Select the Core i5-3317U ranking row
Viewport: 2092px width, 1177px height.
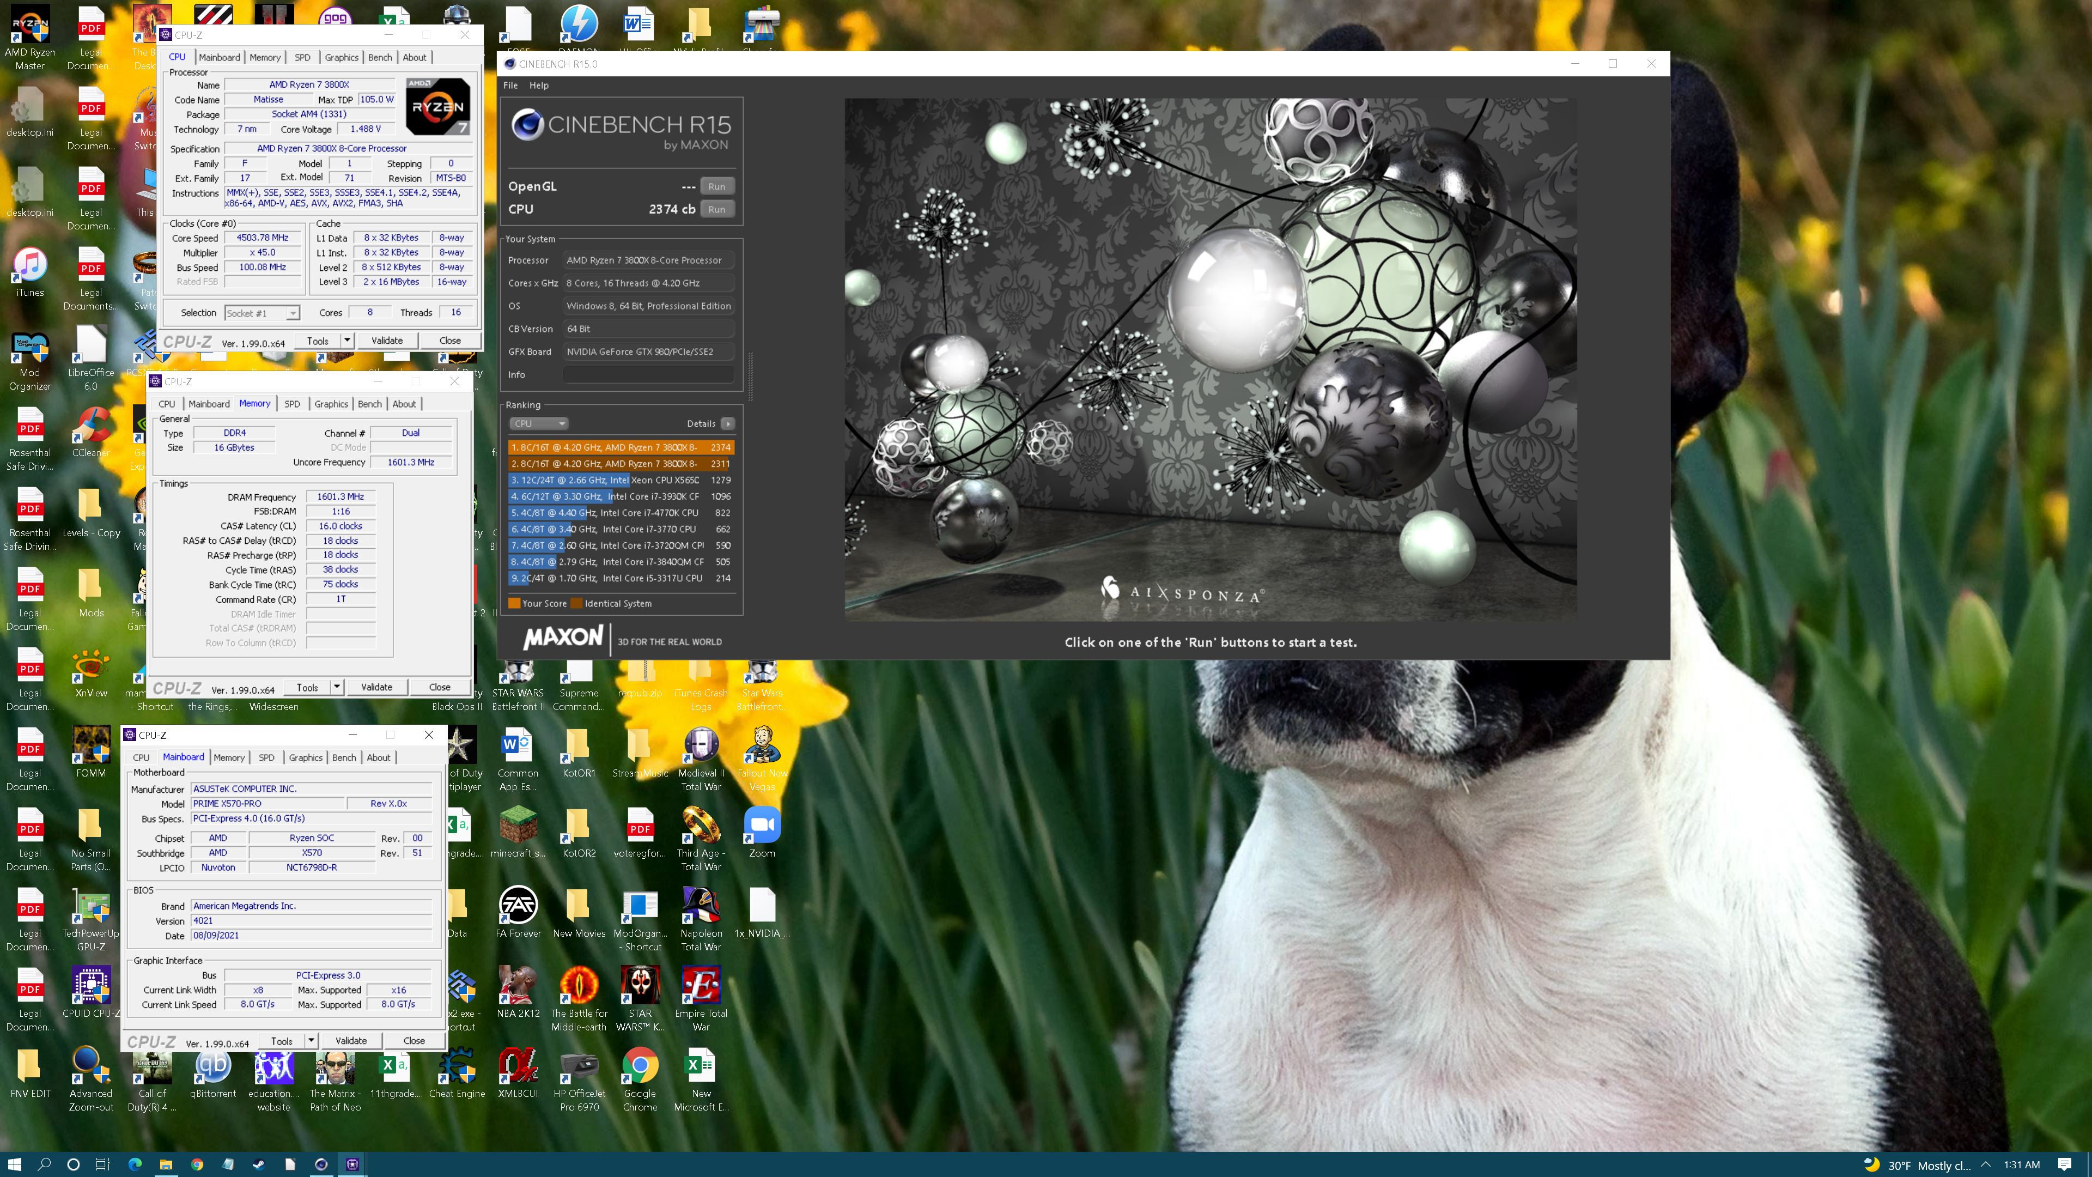[621, 578]
